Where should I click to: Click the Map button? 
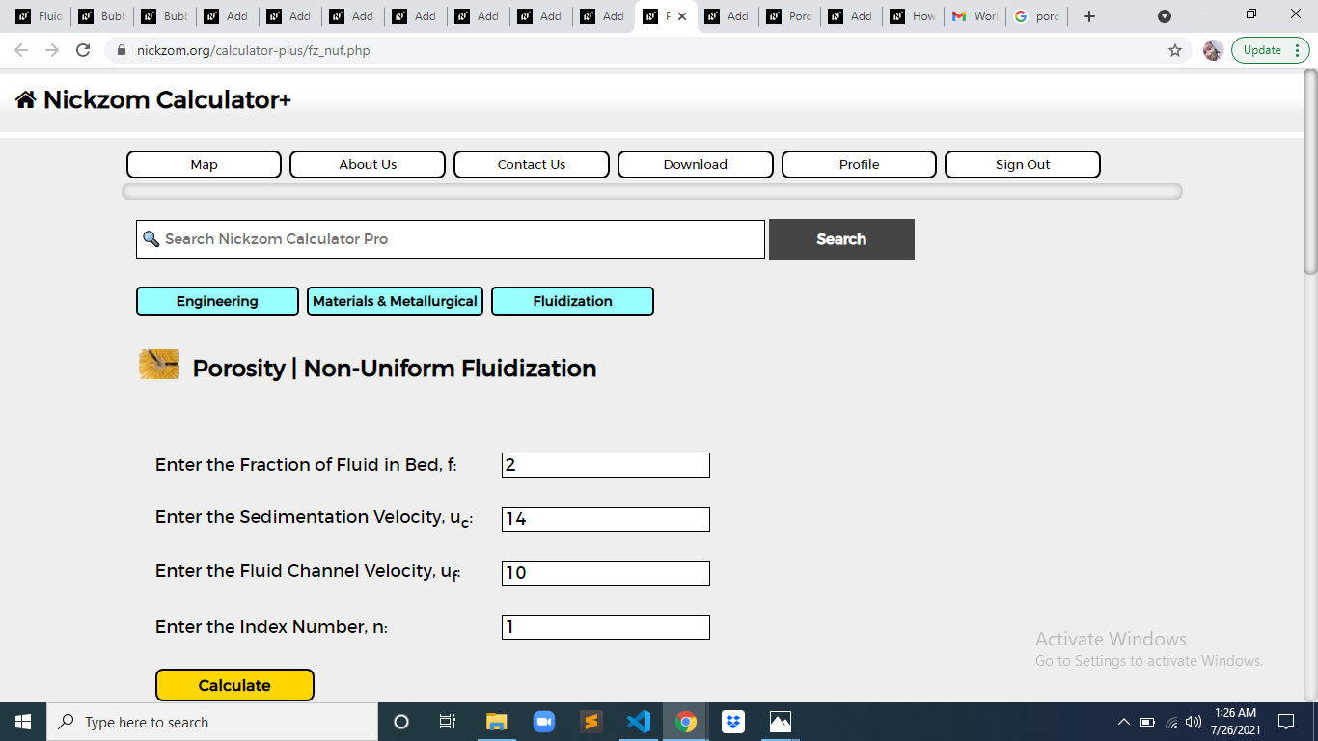point(204,164)
